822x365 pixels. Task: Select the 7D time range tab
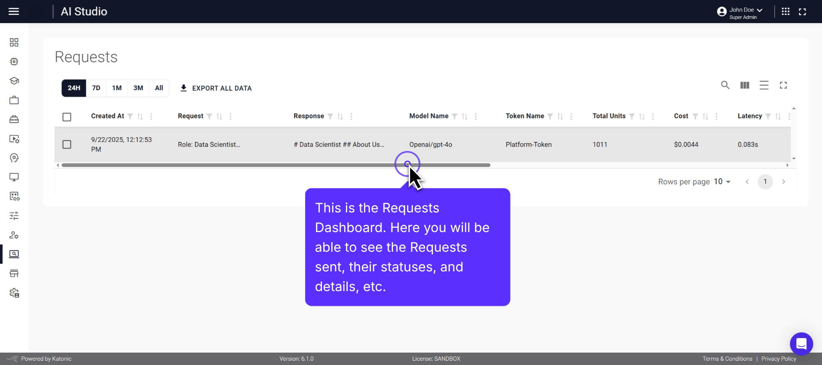[96, 88]
